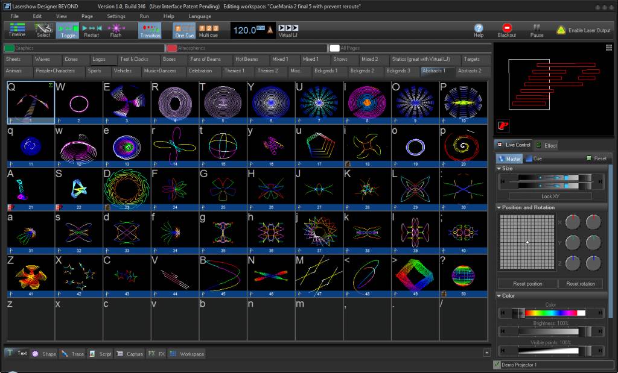618x373 pixels.
Task: Click the Reset position button
Action: tap(527, 284)
